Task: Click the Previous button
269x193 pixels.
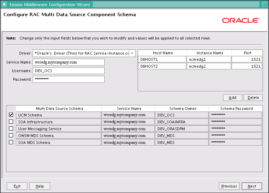Action: coord(229,186)
